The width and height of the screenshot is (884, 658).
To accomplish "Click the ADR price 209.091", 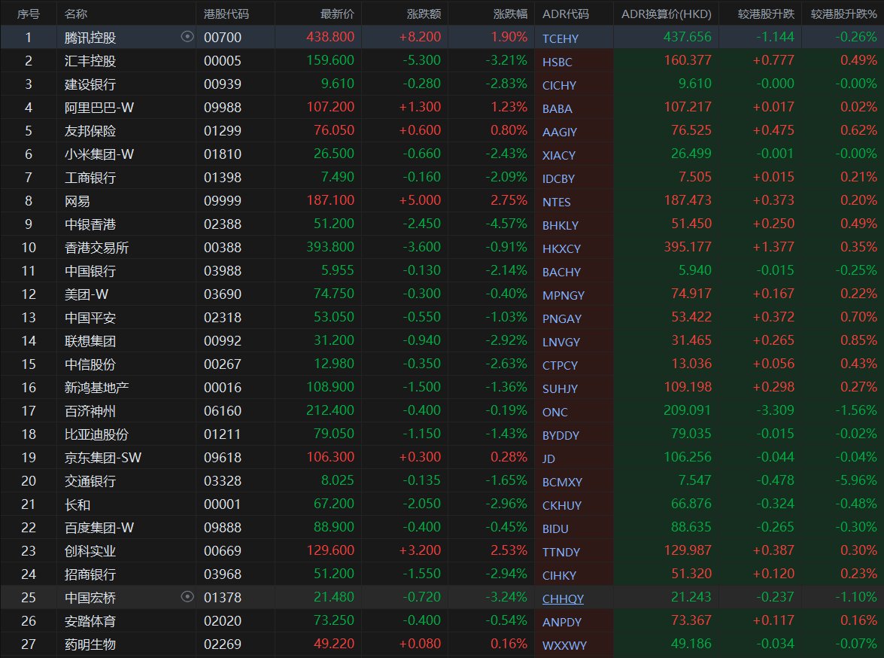I will coord(688,410).
